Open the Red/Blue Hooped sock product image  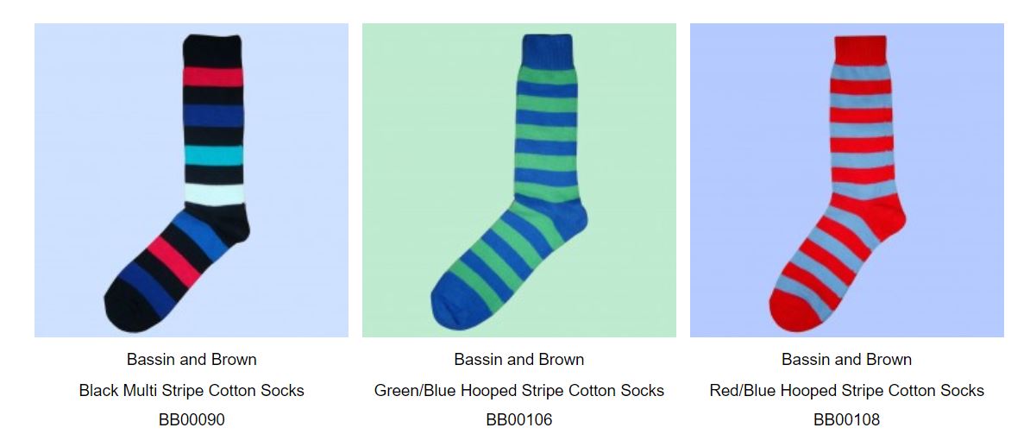coord(847,180)
